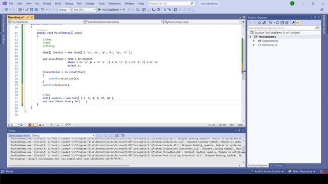
Task: Click Show All Files icon in Solution Explorer
Action: pos(287,22)
